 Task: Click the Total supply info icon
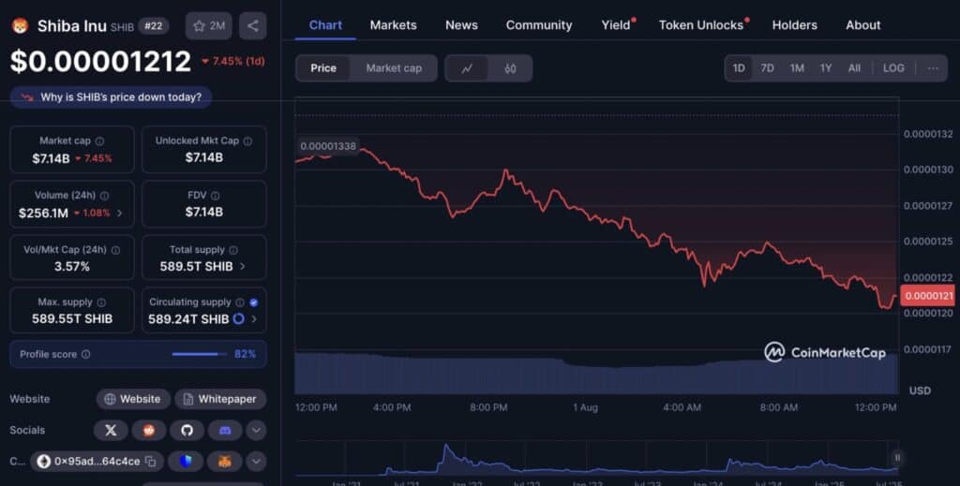233,250
